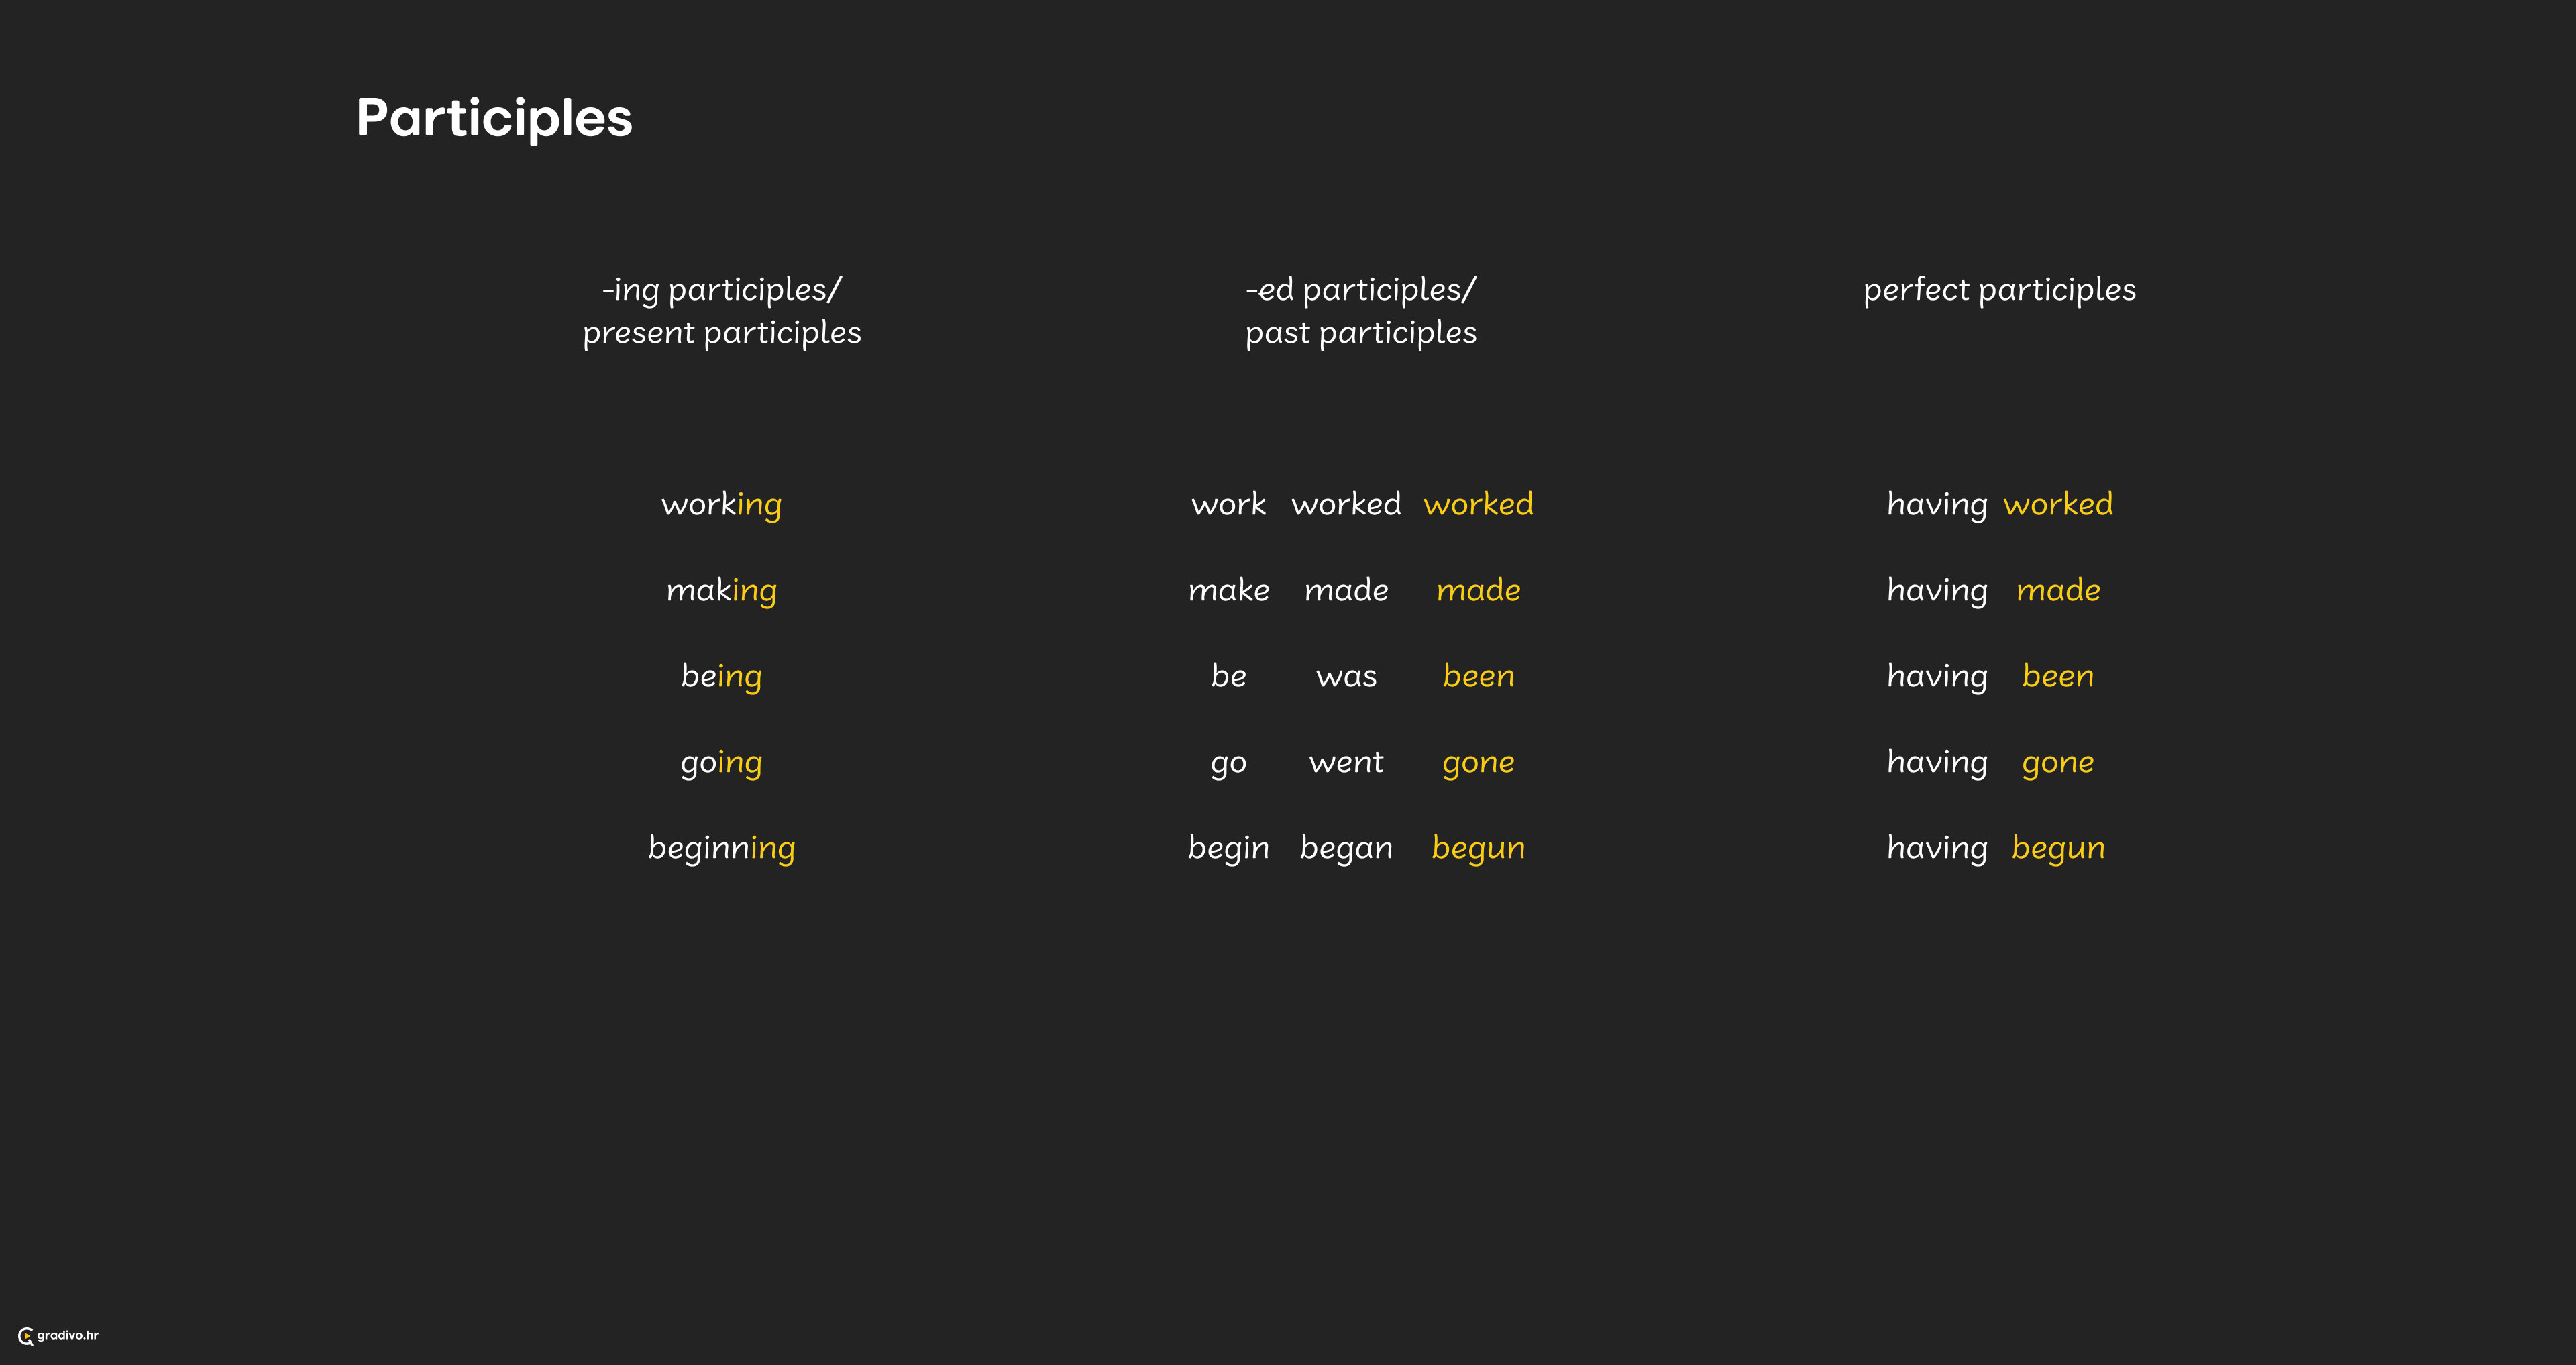The image size is (2576, 1365).
Task: Click the gradivo.hr logo icon
Action: pos(26,1336)
